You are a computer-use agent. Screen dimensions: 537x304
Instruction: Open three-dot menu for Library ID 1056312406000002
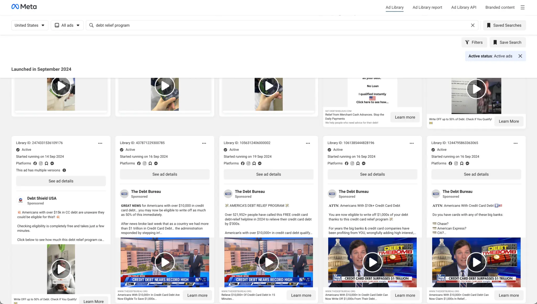[x=308, y=143]
